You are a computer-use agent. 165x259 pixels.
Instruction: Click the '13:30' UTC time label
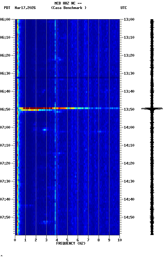tap(129, 73)
